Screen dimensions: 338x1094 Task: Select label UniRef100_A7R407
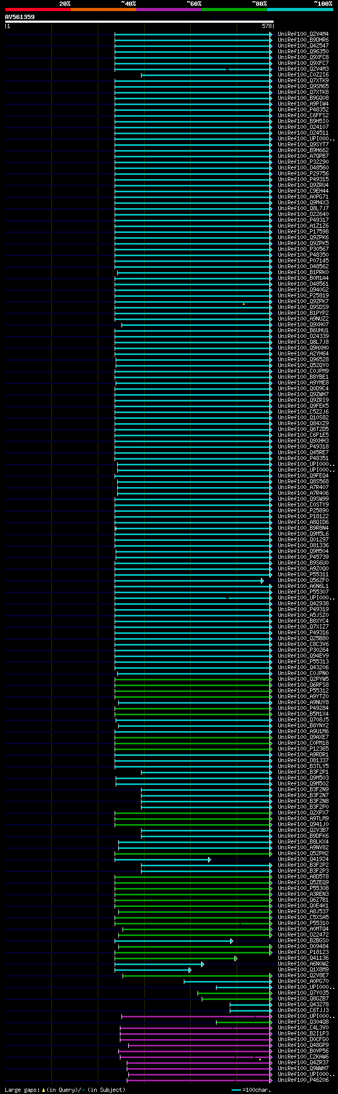303,488
